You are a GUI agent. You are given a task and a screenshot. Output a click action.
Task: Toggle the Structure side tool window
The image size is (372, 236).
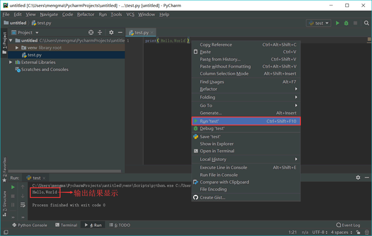4,201
